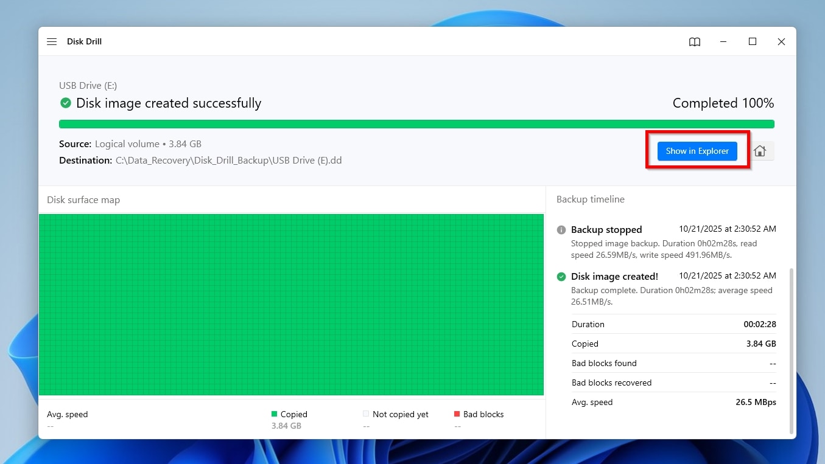Screen dimensions: 825x464
Task: Toggle the 'Not copied yet' legend indicator
Action: click(366, 414)
